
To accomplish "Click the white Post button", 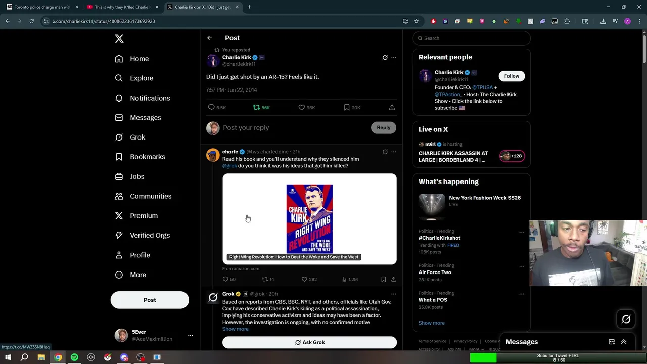I will tap(150, 300).
